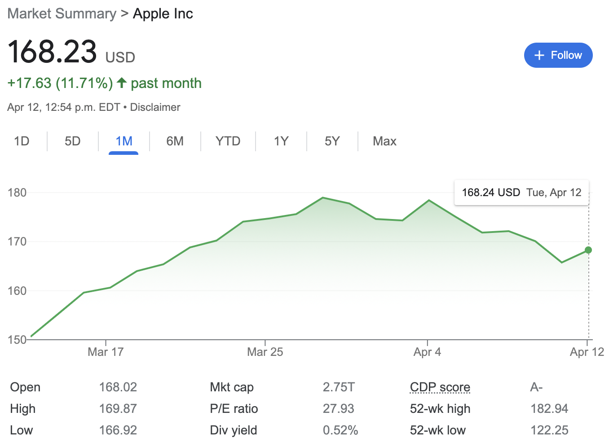Screen dimensions: 609x447
Task: Click the Apple Inc breadcrumb title
Action: click(163, 13)
